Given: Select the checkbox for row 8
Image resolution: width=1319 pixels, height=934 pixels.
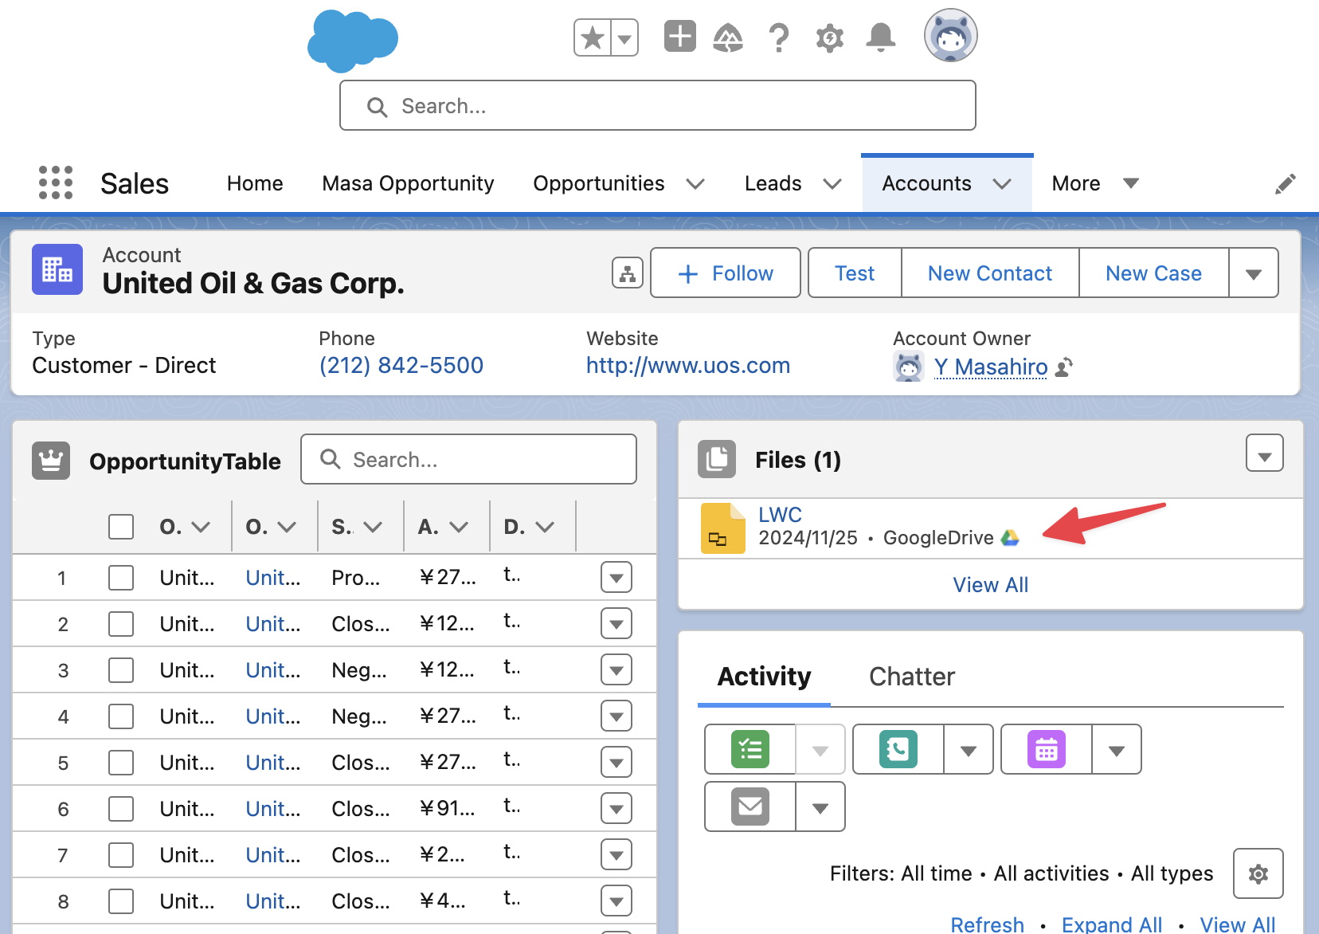Looking at the screenshot, I should pos(121,901).
